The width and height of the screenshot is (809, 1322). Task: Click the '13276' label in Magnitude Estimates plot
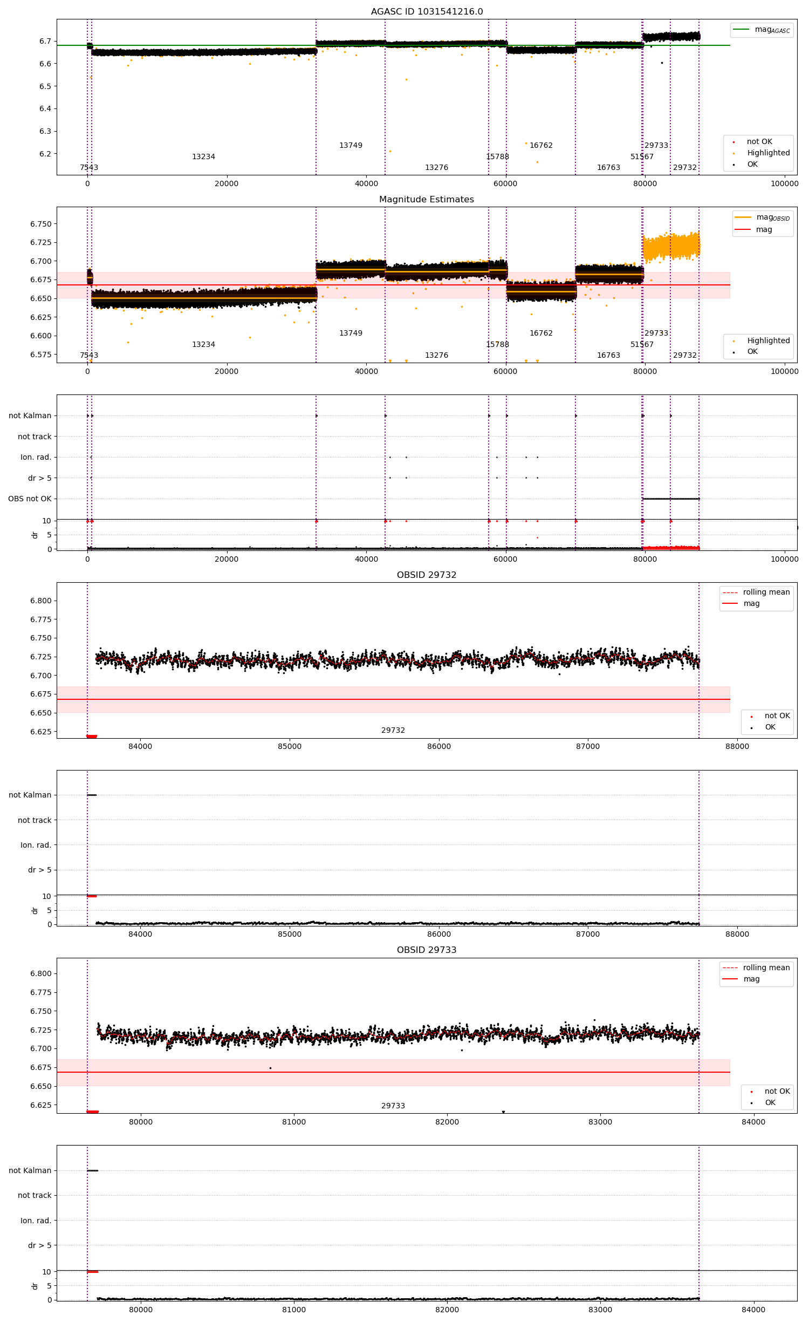[x=436, y=355]
